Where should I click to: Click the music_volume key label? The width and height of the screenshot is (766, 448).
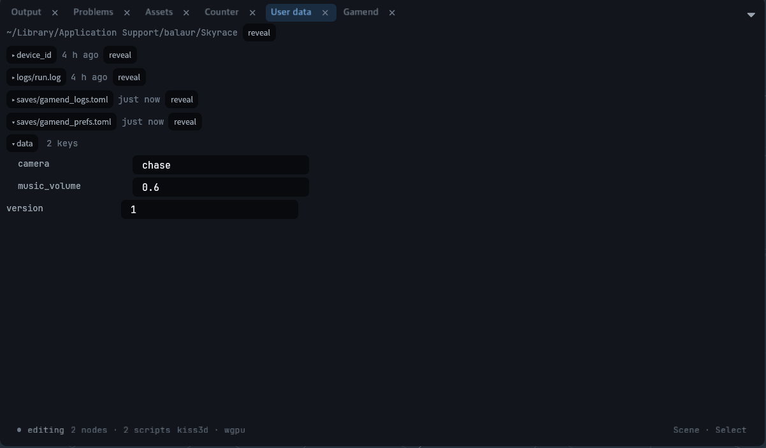[x=49, y=186]
